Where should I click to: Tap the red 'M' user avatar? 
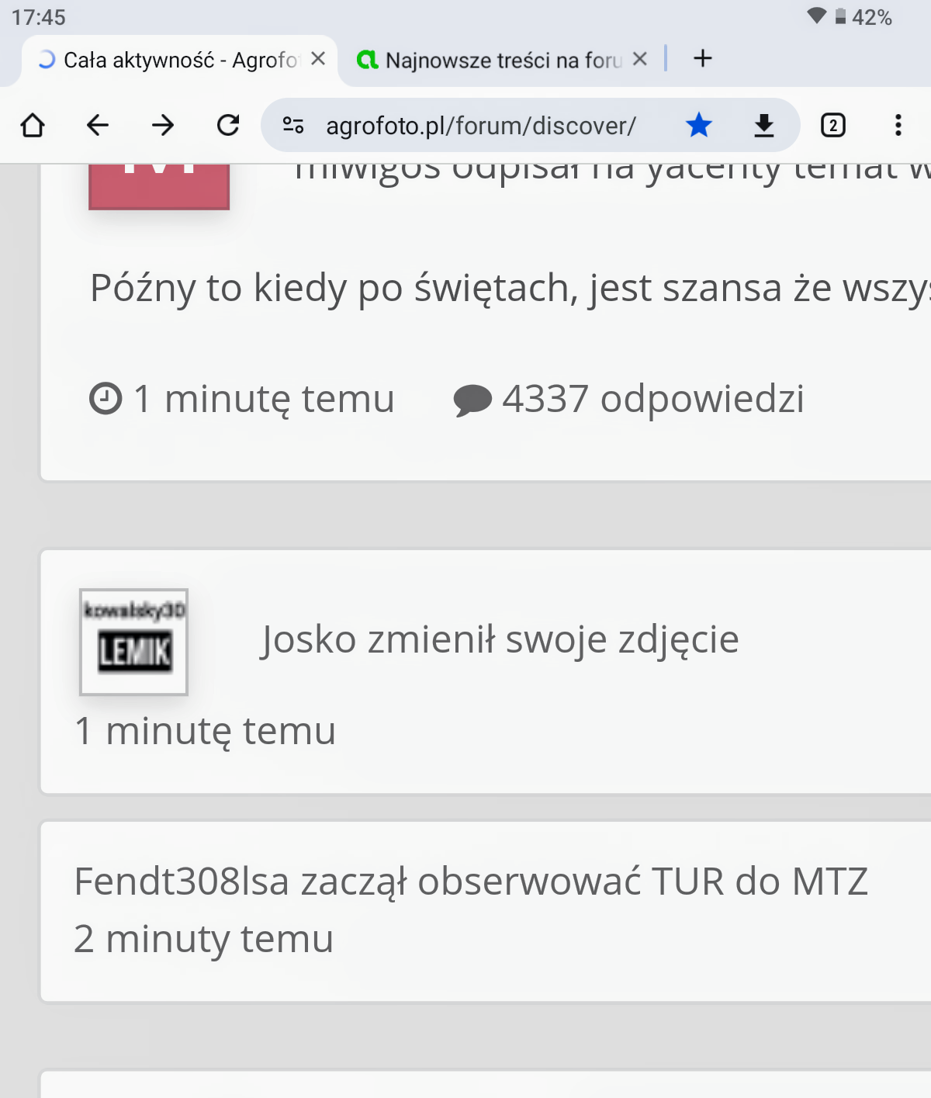pyautogui.click(x=159, y=185)
